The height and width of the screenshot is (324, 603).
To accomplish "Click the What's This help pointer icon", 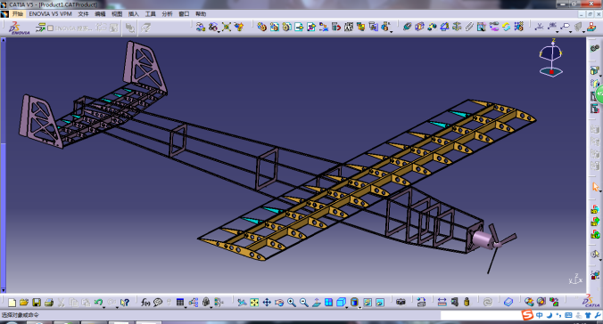I will [125, 303].
